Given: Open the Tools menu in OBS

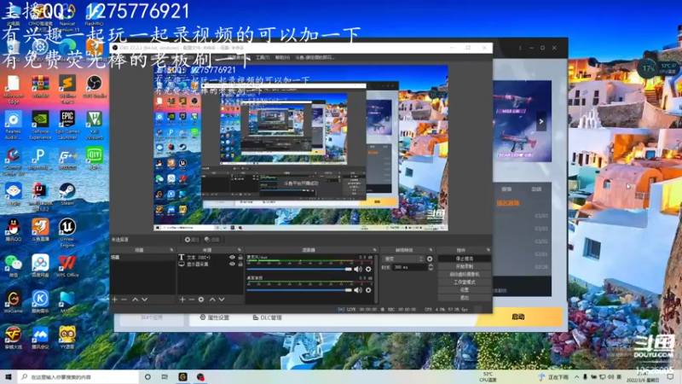Looking at the screenshot, I should (x=263, y=57).
